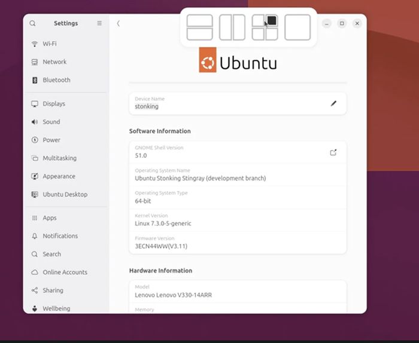
Task: Open Apps settings
Action: [67, 218]
